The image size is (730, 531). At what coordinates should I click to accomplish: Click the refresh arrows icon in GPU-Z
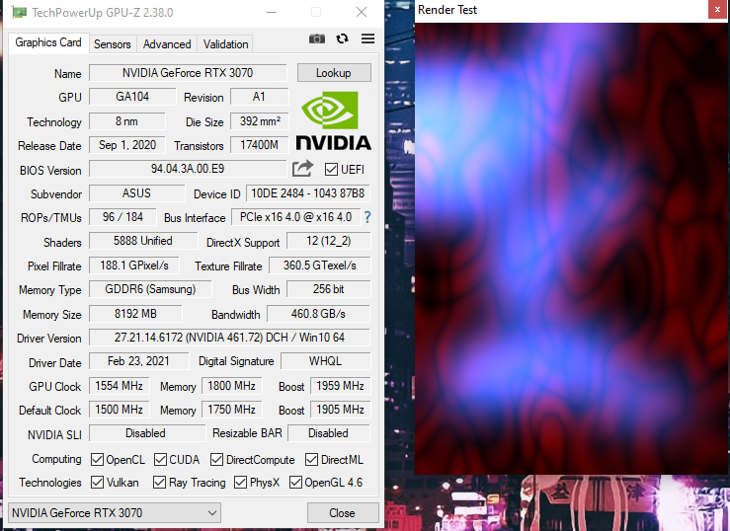[342, 38]
